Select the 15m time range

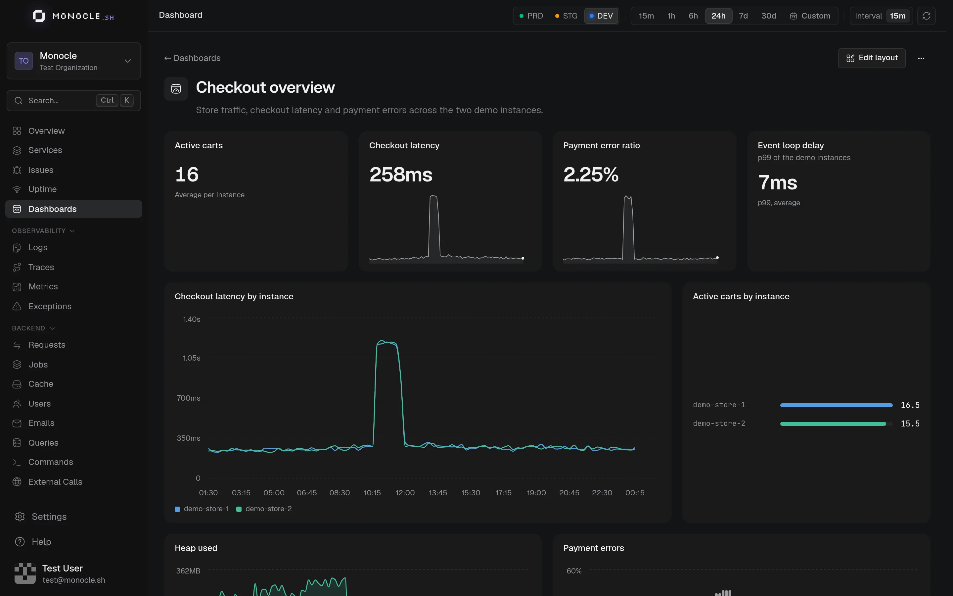pos(646,16)
